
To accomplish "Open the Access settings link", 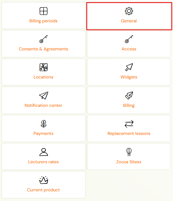I will [x=129, y=49].
